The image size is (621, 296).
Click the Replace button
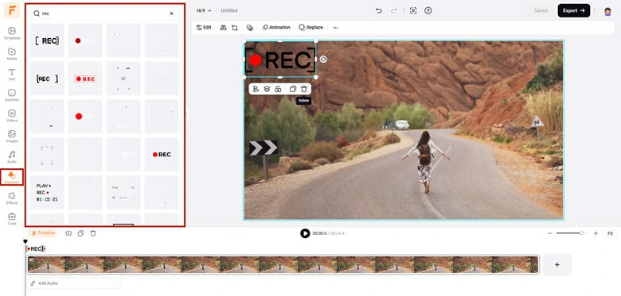coord(310,28)
